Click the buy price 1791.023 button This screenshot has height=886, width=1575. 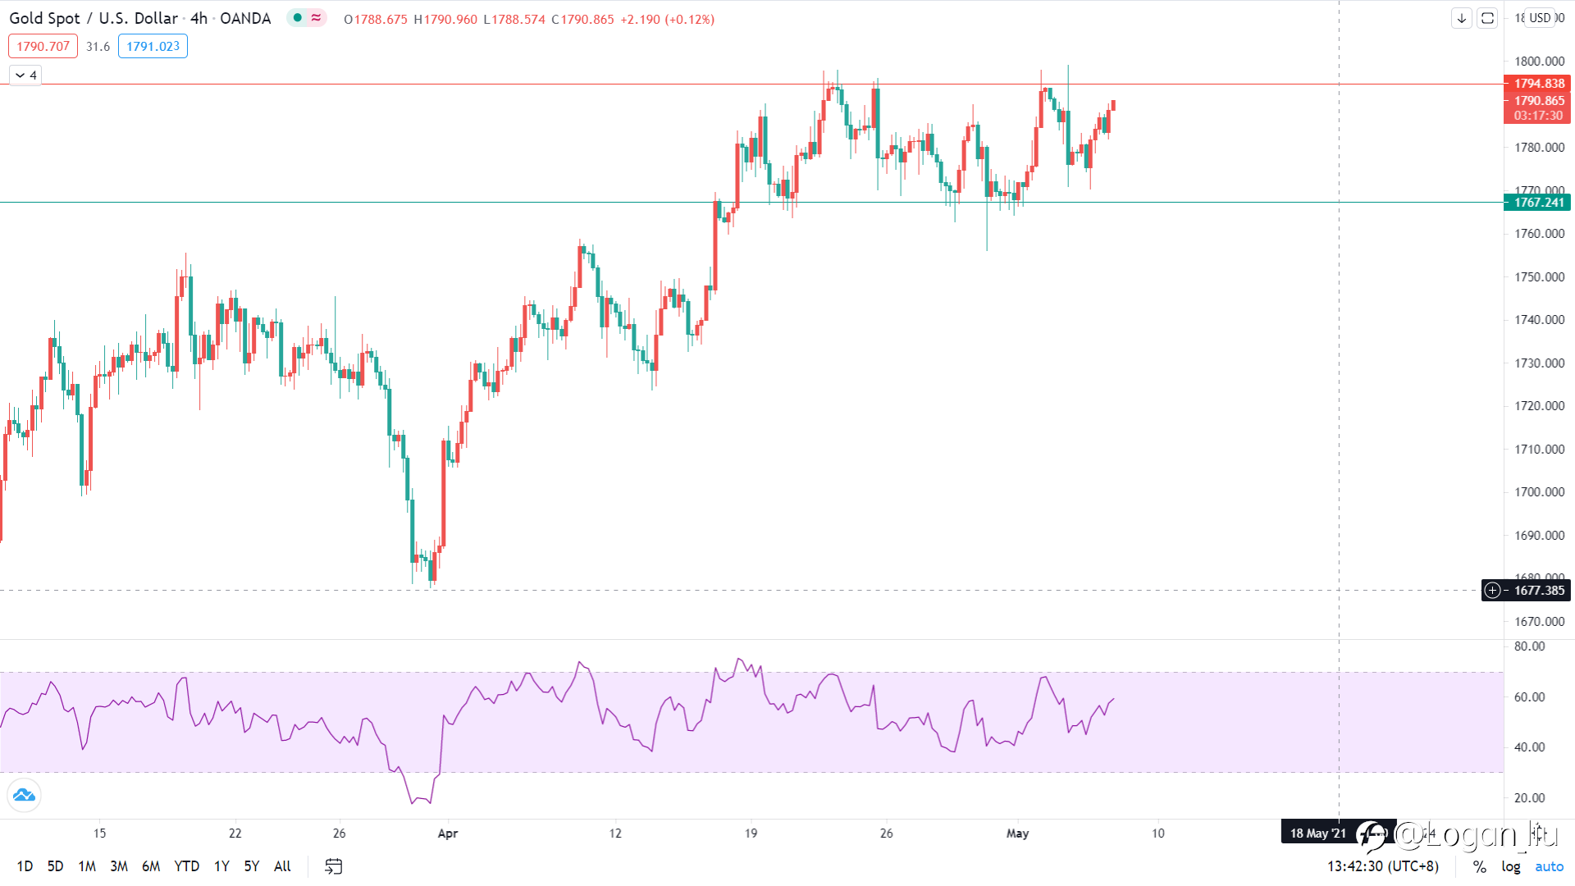(153, 46)
